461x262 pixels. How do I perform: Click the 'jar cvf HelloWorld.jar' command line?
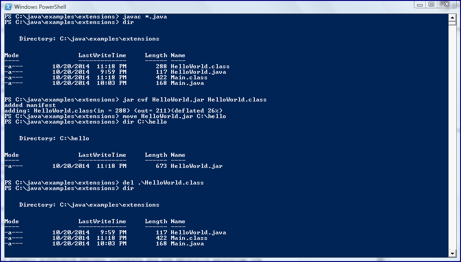194,100
